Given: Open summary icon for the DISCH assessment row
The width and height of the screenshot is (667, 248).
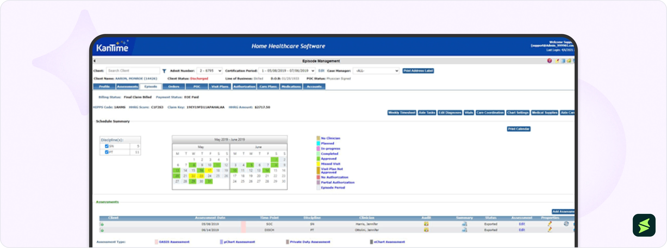Looking at the screenshot, I should pyautogui.click(x=465, y=230).
